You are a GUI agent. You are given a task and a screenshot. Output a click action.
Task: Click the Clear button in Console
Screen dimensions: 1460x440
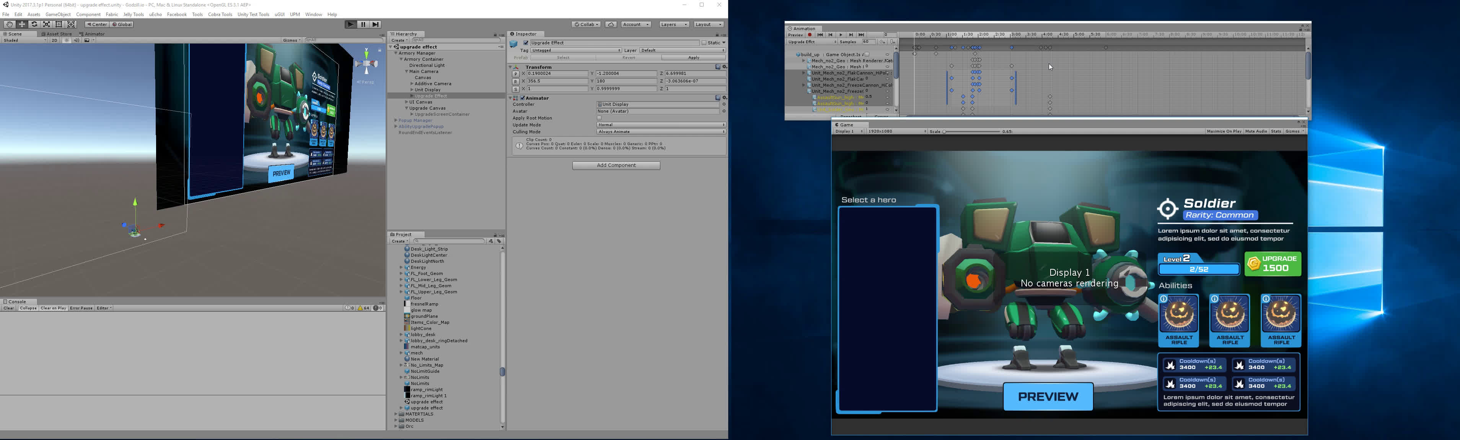point(8,308)
